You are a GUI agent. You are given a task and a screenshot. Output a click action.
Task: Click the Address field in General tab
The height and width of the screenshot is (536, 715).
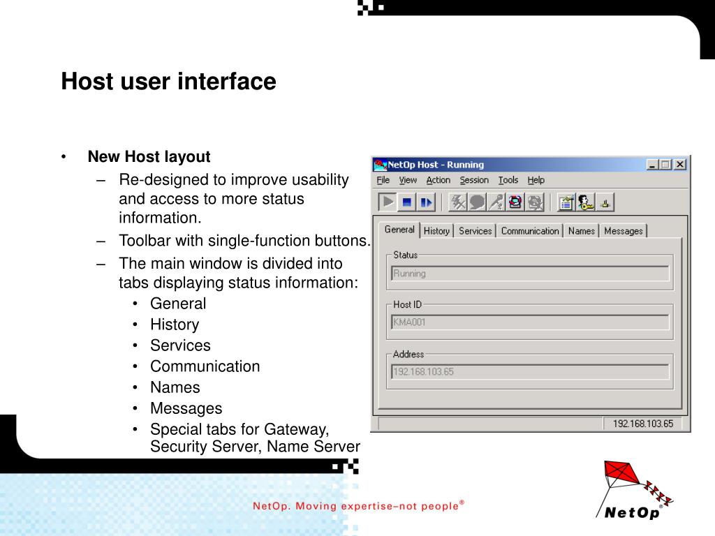click(530, 371)
